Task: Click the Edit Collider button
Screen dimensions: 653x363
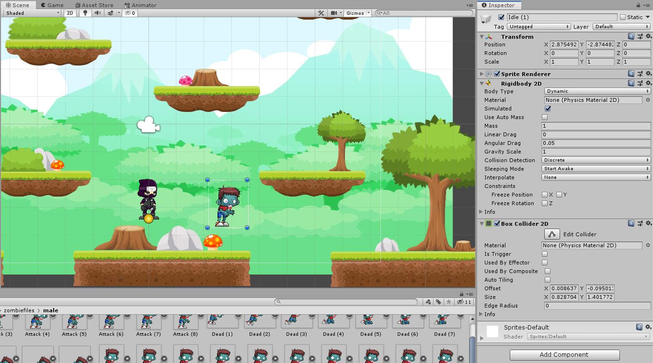Action: 552,234
